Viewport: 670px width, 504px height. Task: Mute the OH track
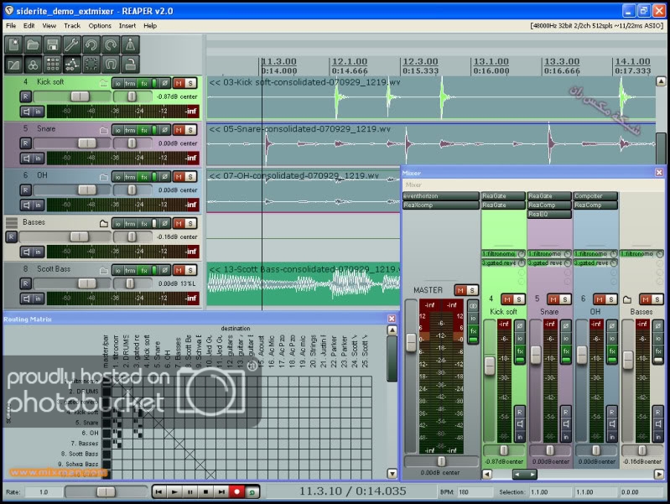coord(179,177)
